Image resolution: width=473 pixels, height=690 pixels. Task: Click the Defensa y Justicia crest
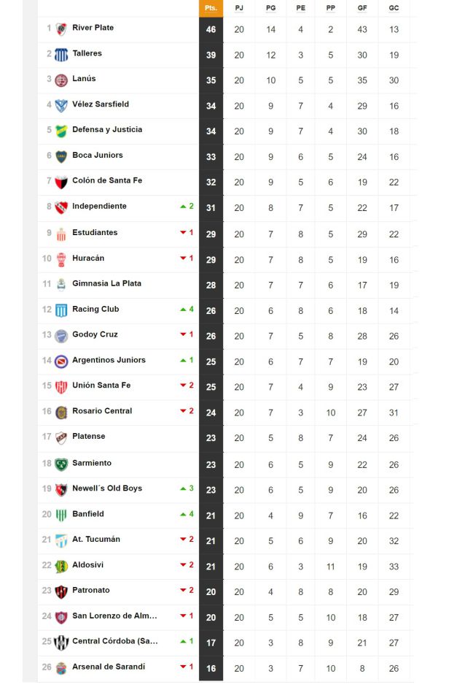point(61,131)
